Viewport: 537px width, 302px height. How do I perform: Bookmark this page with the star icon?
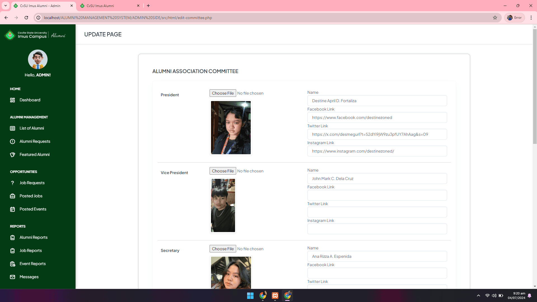(495, 18)
